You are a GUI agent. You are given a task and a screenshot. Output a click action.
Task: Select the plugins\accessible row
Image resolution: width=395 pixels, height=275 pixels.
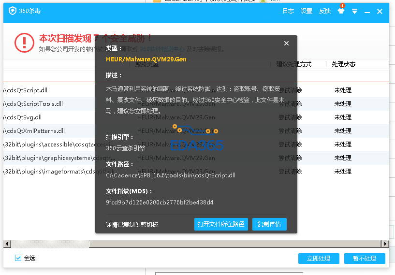point(196,145)
